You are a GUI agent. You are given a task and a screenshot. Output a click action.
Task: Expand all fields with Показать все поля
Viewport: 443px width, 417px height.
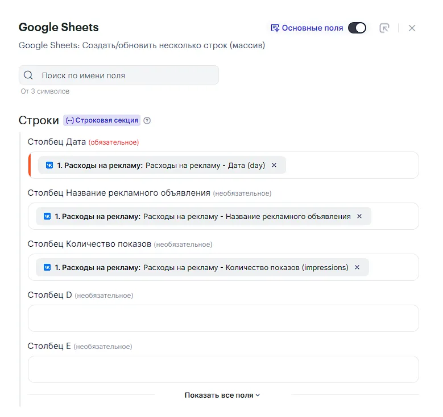pyautogui.click(x=222, y=395)
